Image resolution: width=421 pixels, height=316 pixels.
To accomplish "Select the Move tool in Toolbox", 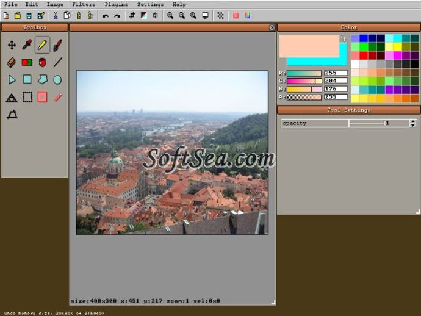I will pyautogui.click(x=12, y=45).
